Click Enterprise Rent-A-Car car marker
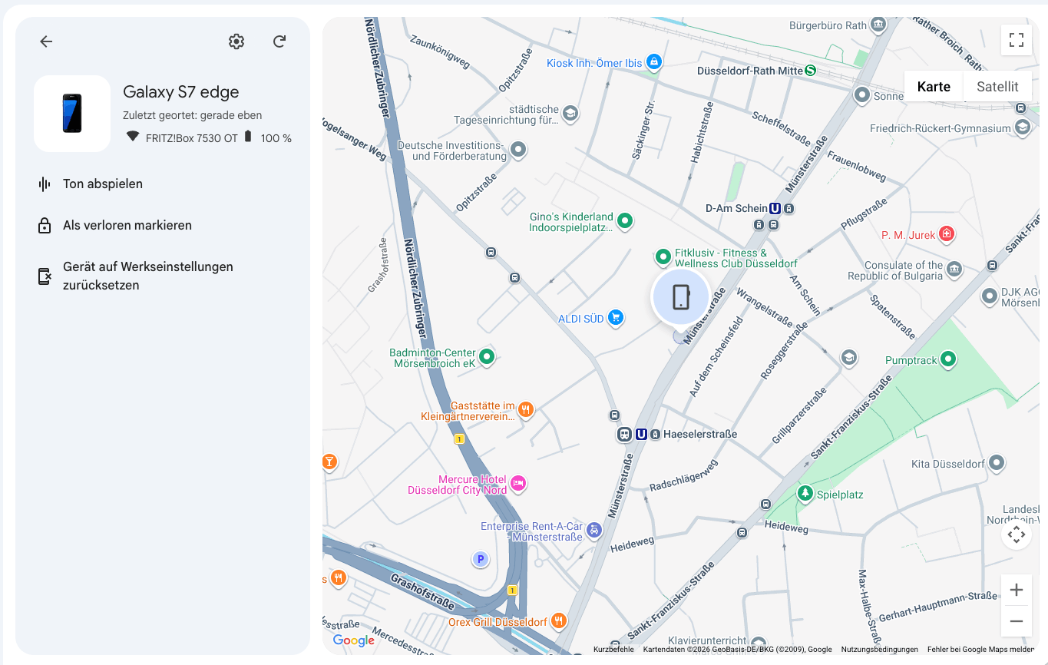The width and height of the screenshot is (1048, 665). point(593,530)
